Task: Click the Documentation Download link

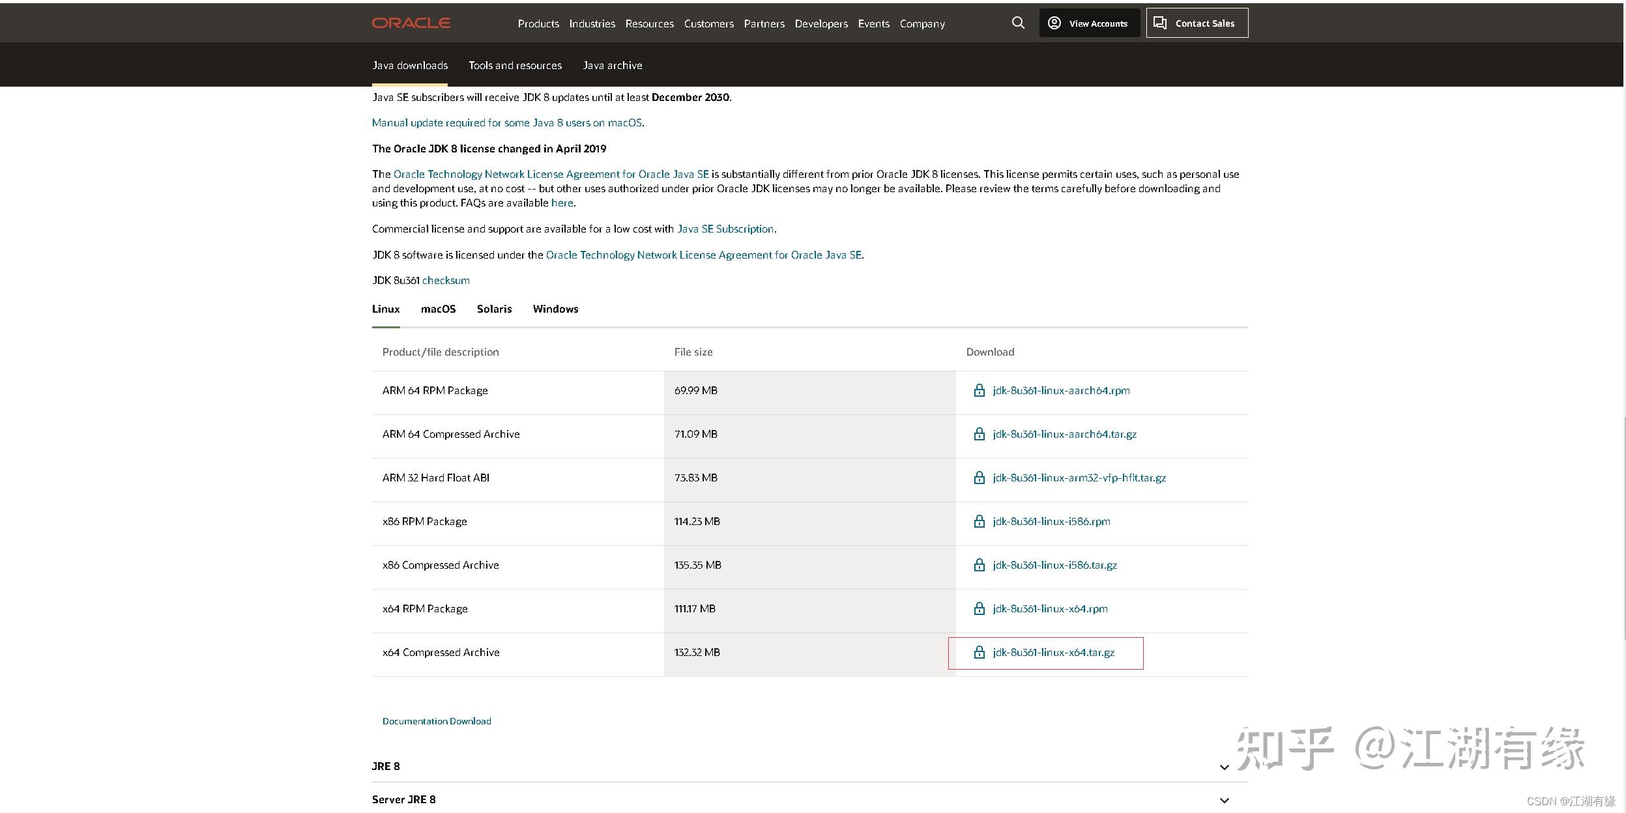Action: click(437, 721)
